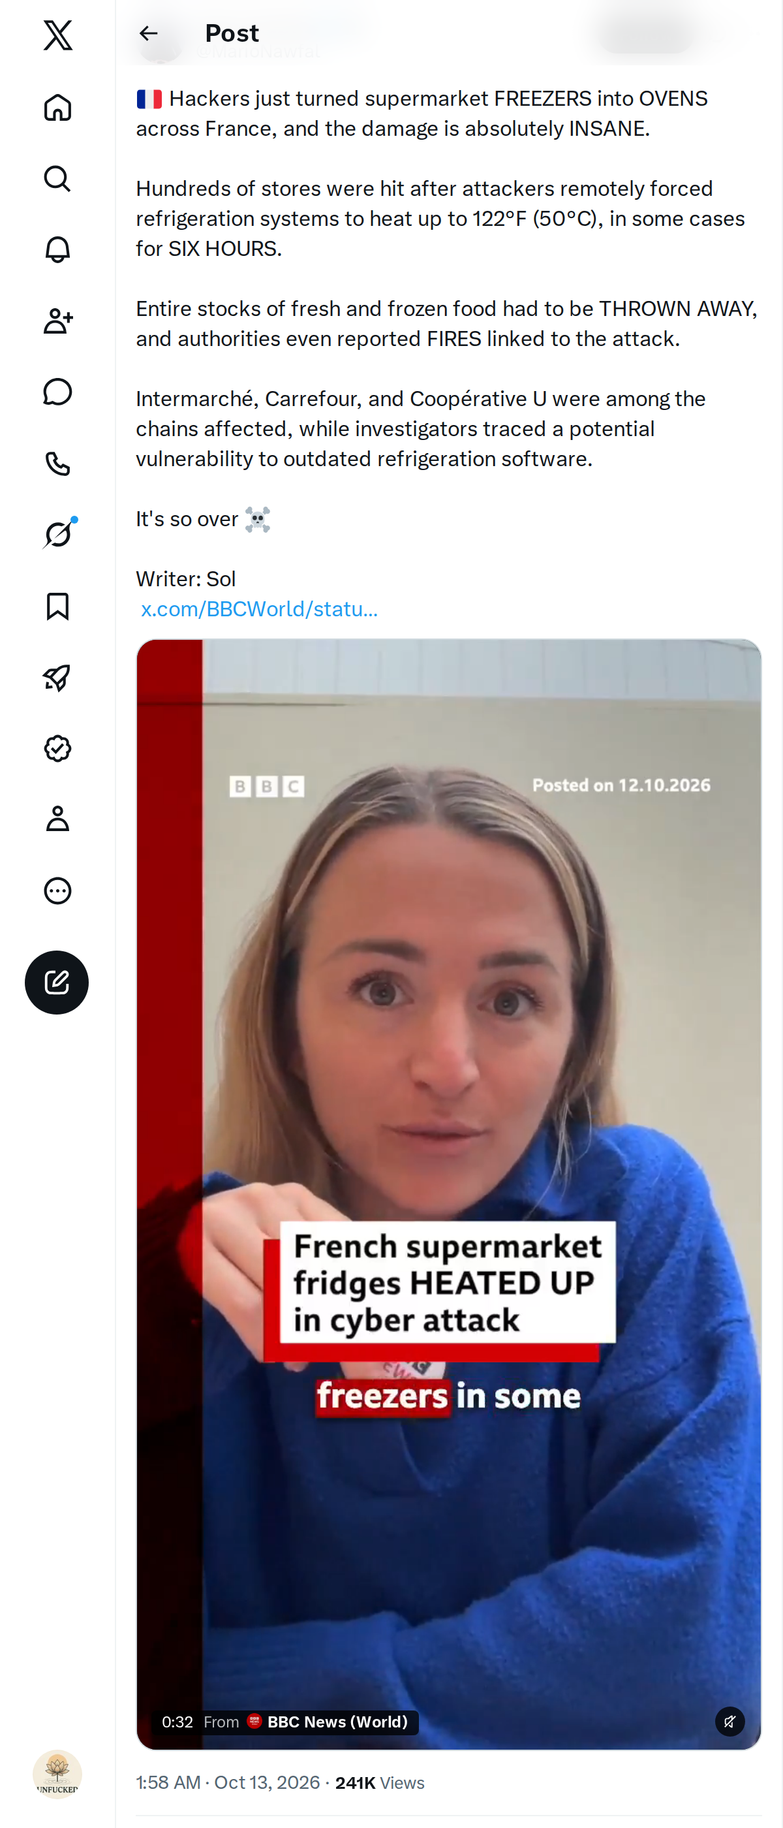Open the X logo home link
The image size is (783, 1828).
(57, 35)
